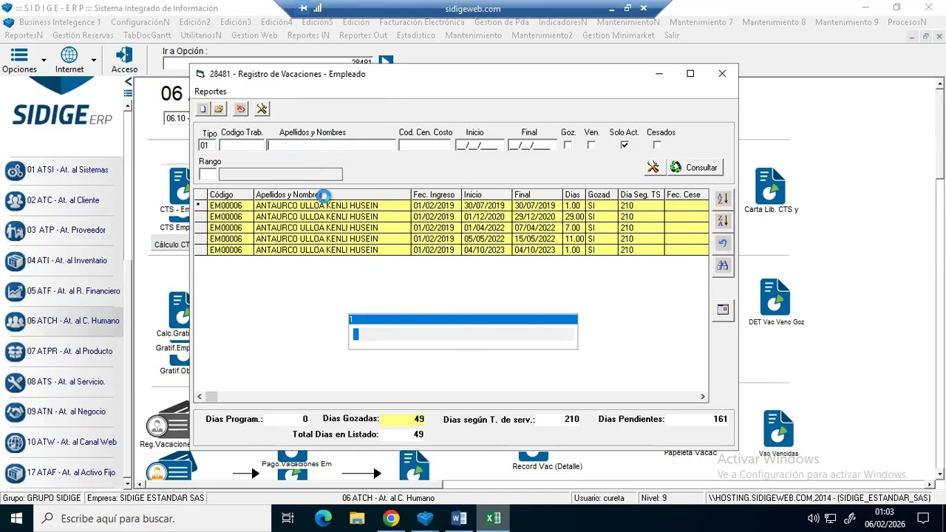Click the blue undo arrow beside the grid
This screenshot has width=946, height=532.
click(723, 243)
